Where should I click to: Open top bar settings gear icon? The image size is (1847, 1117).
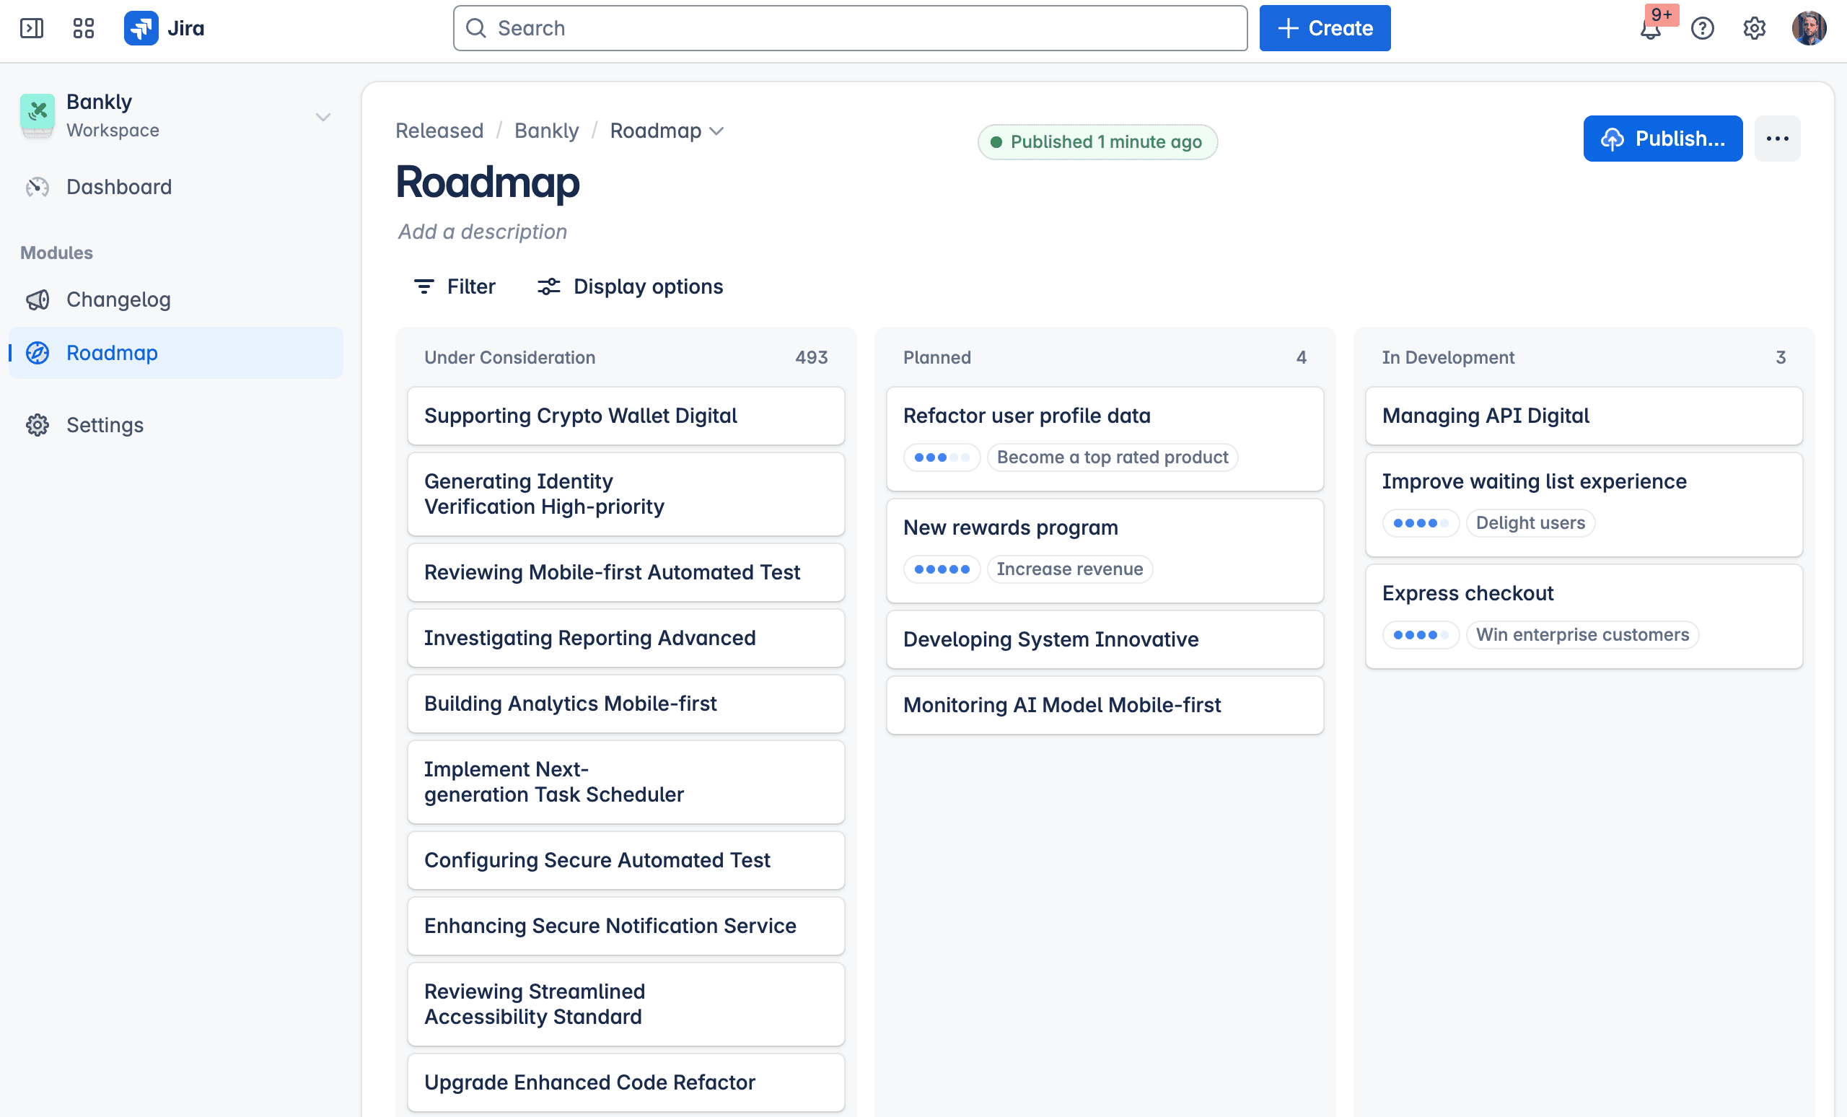1754,28
